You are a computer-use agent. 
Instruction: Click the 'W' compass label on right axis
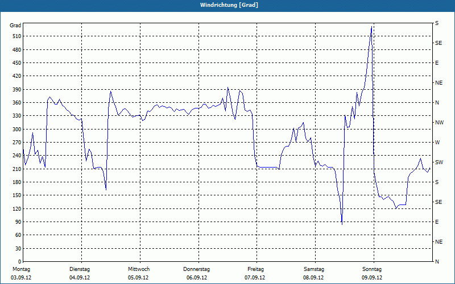tap(437, 143)
